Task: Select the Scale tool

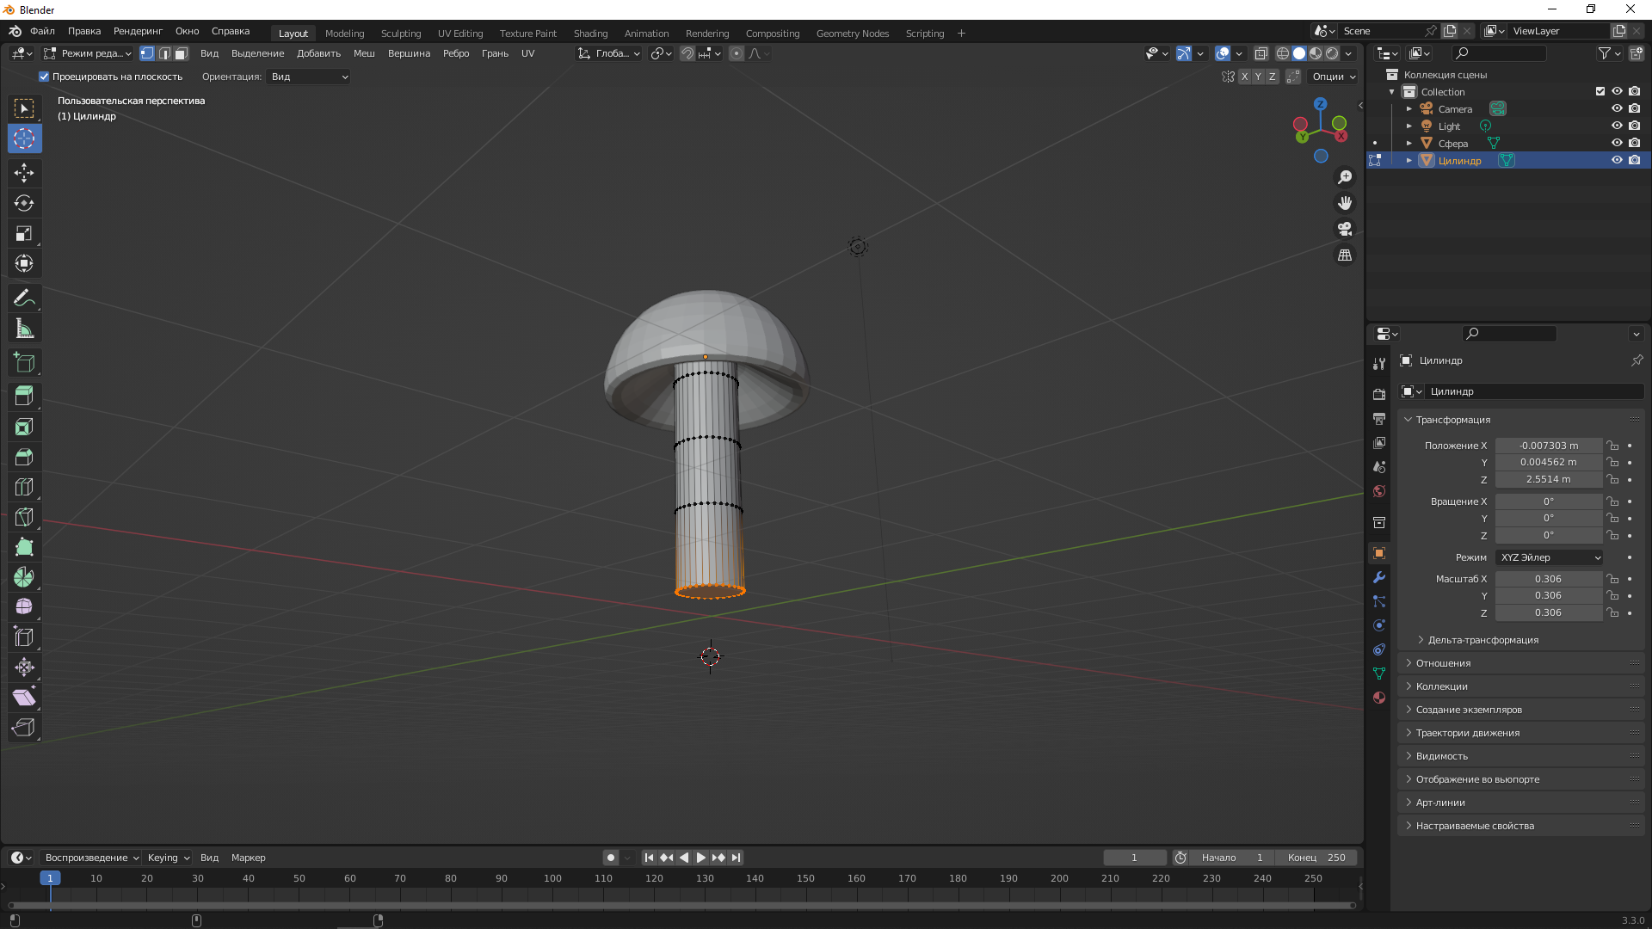Action: 24,233
